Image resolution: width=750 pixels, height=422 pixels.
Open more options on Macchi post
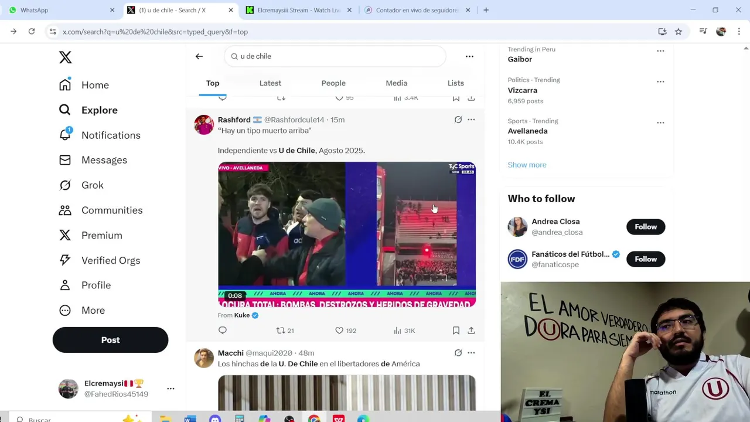pyautogui.click(x=471, y=353)
